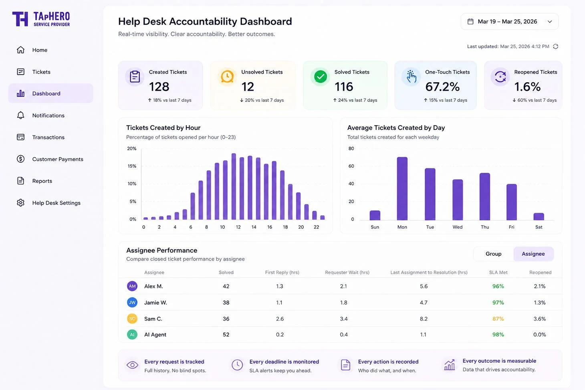Screen dimensions: 585x390
Task: Click the 128 Created Tickets value
Action: pyautogui.click(x=159, y=87)
